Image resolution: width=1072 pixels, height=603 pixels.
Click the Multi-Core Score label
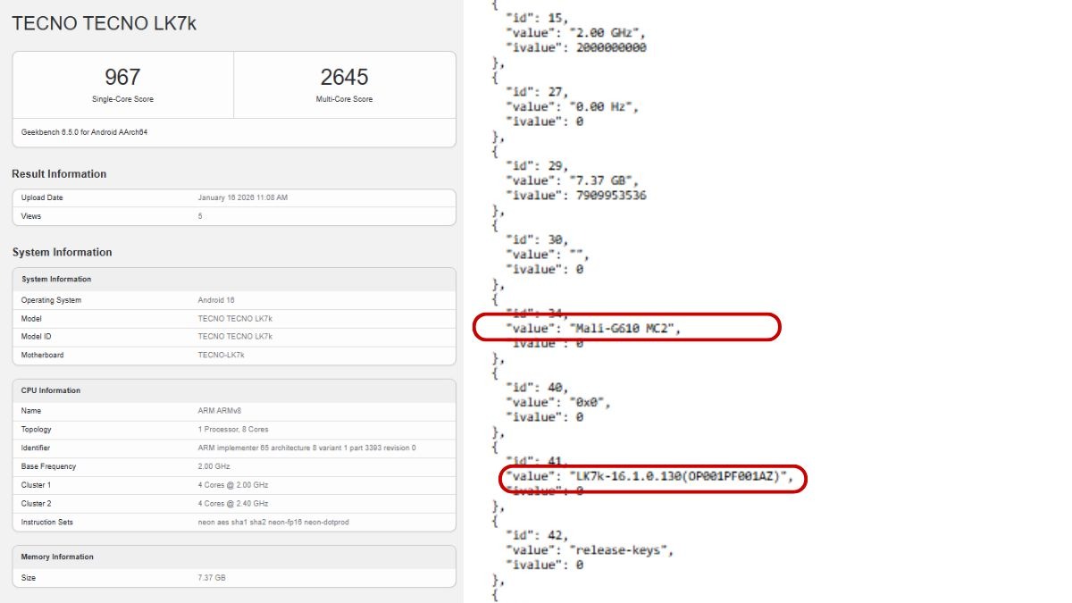coord(345,99)
